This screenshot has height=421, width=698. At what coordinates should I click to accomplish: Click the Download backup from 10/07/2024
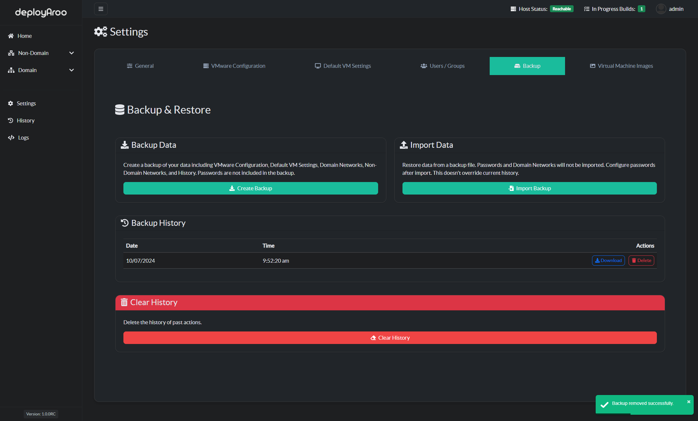(608, 260)
